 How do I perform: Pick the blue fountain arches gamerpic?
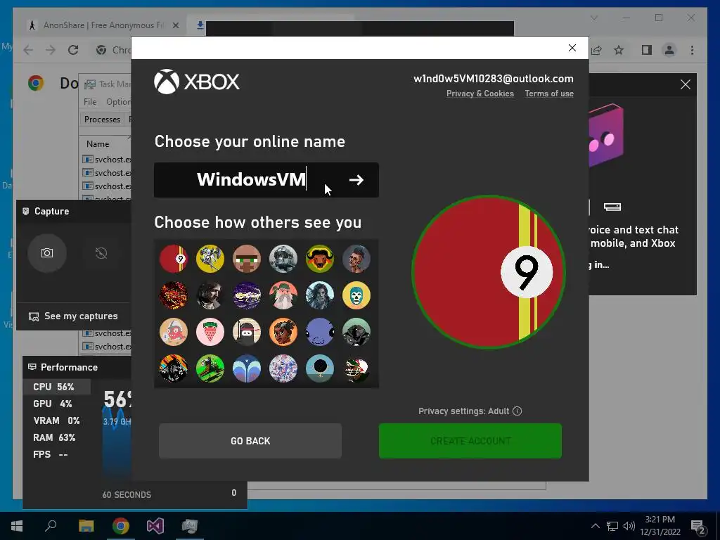pos(247,368)
